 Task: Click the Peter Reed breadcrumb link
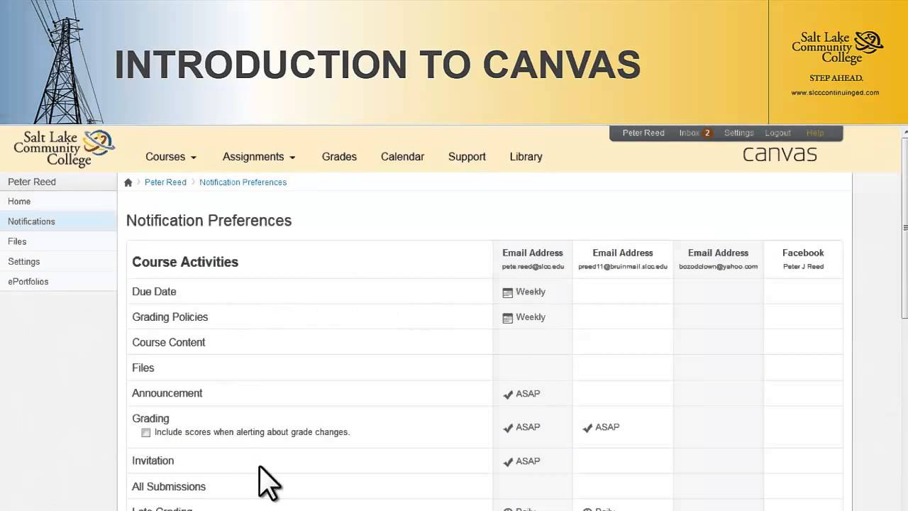[165, 182]
